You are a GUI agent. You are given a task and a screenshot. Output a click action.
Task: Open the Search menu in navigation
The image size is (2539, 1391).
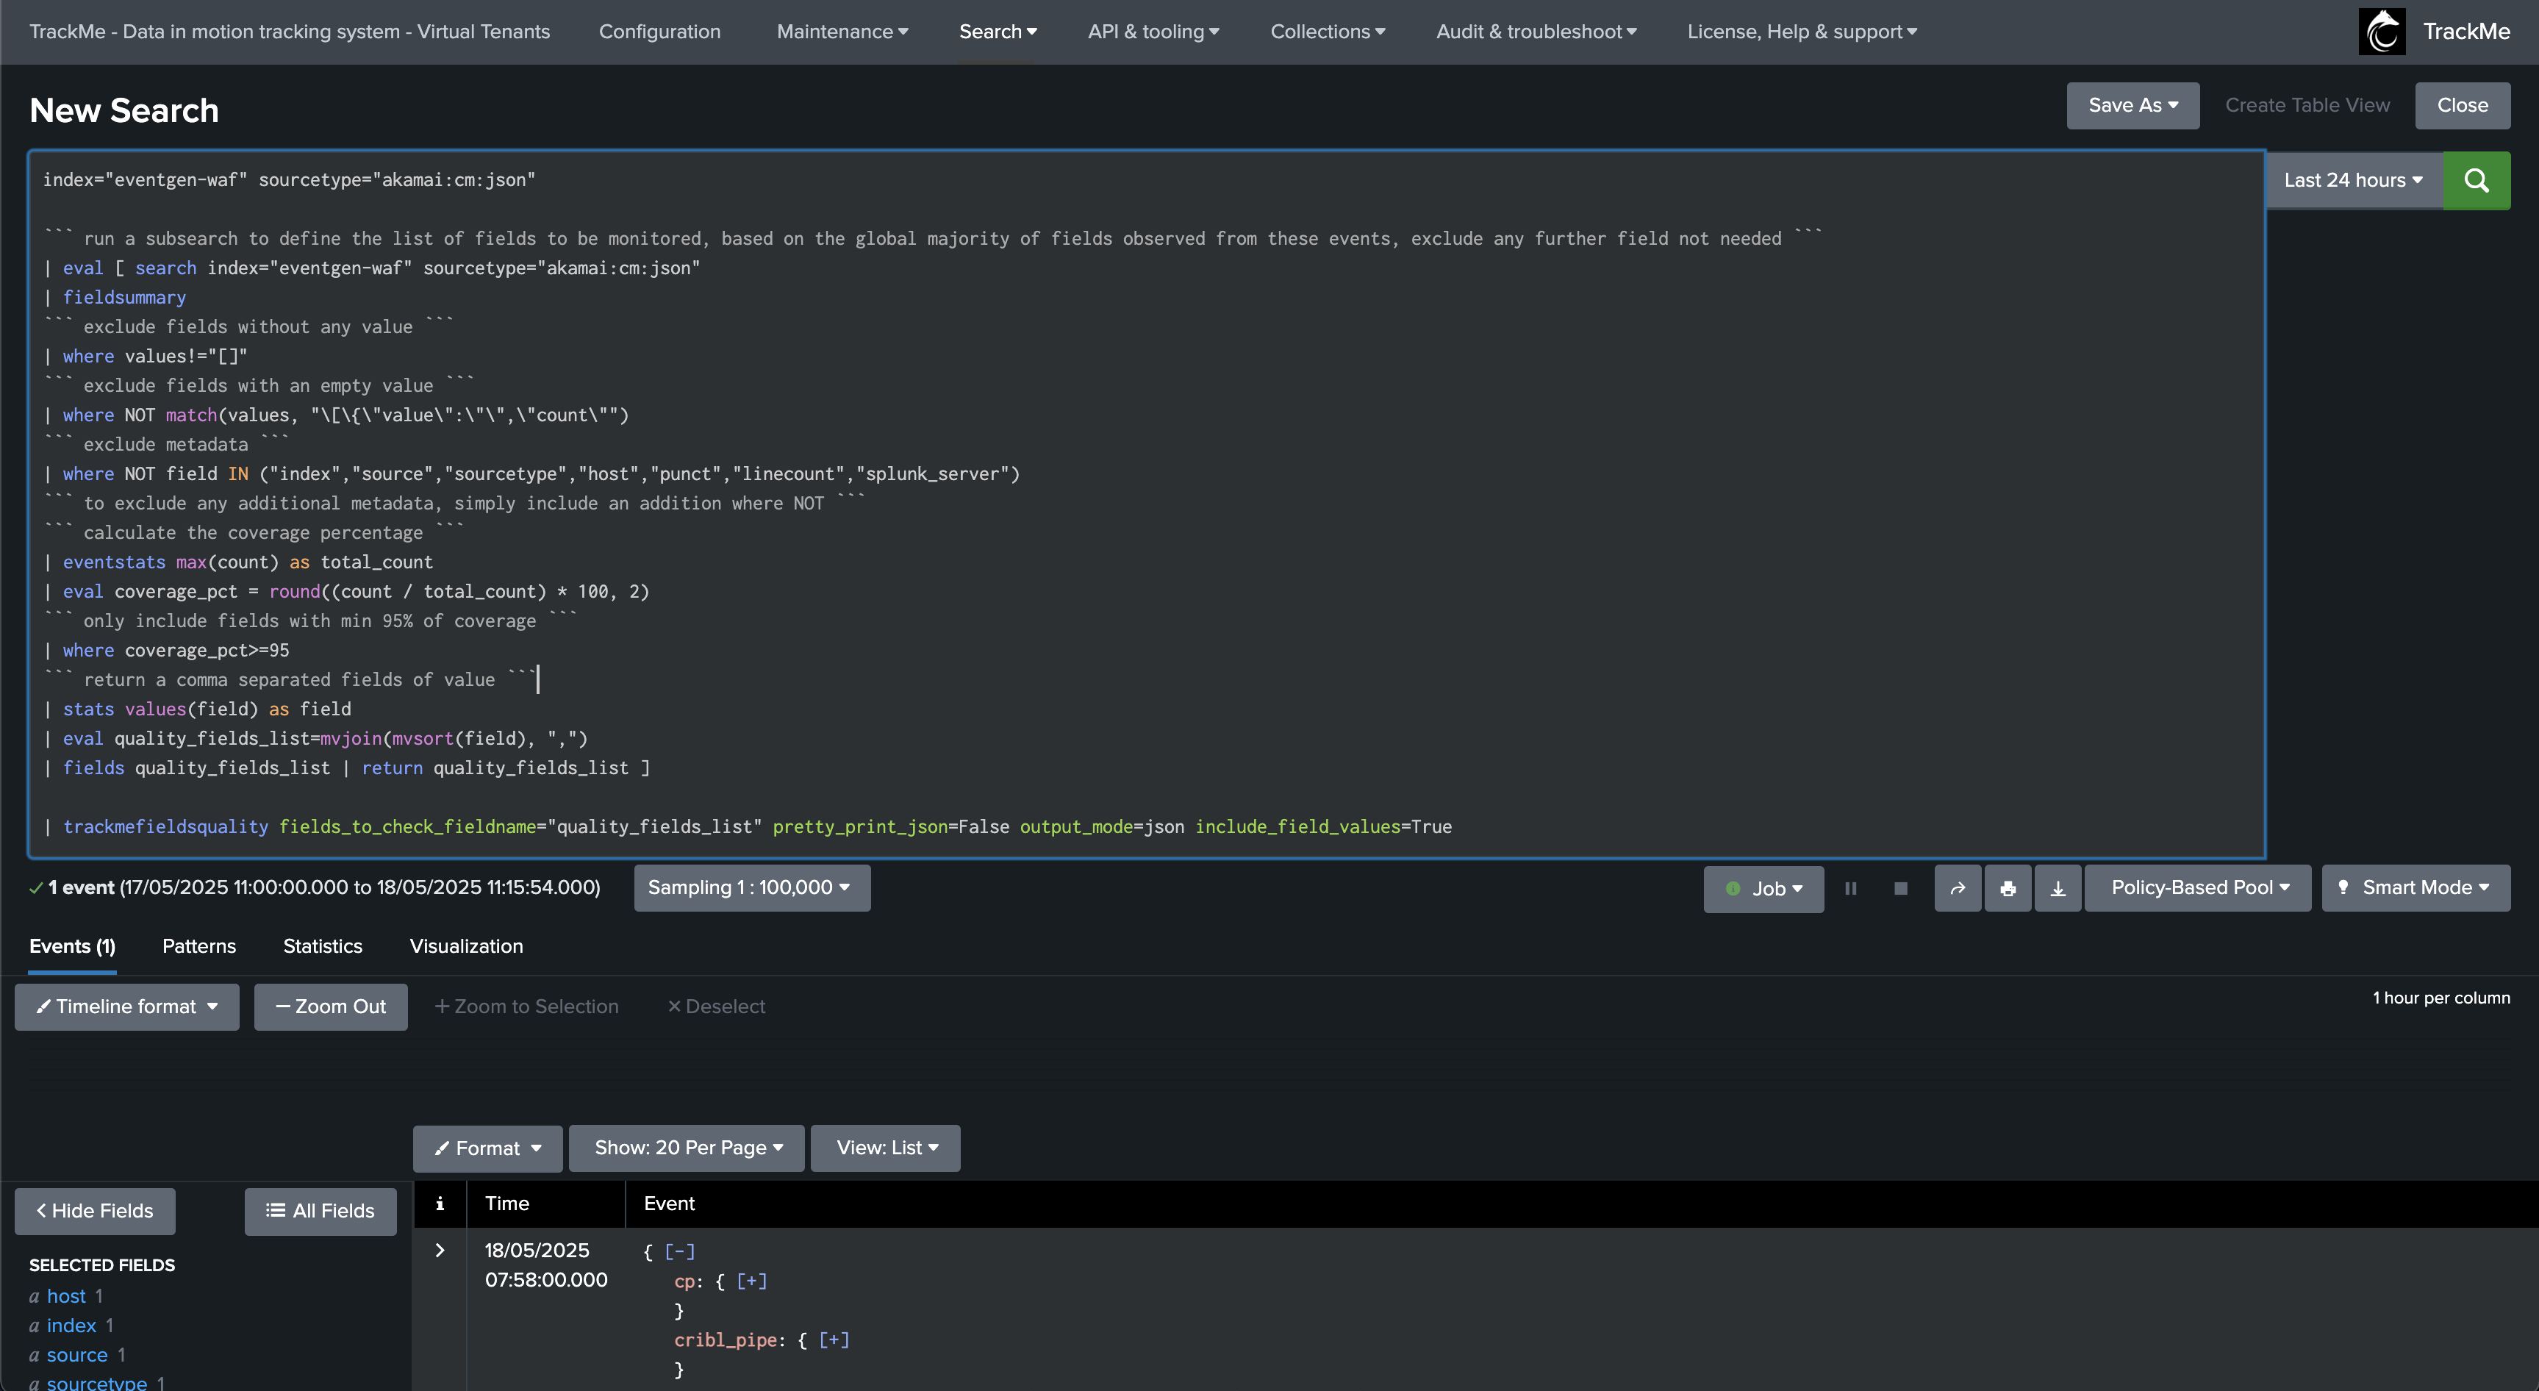coord(998,32)
